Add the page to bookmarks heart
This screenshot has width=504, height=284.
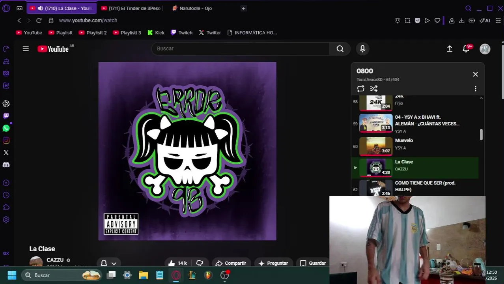[437, 21]
